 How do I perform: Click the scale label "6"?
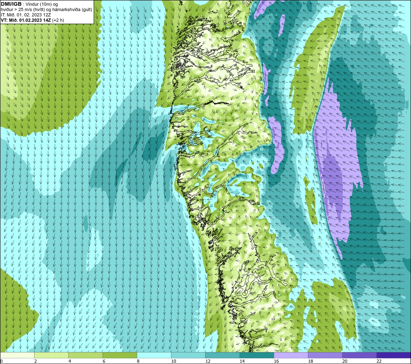(104, 361)
